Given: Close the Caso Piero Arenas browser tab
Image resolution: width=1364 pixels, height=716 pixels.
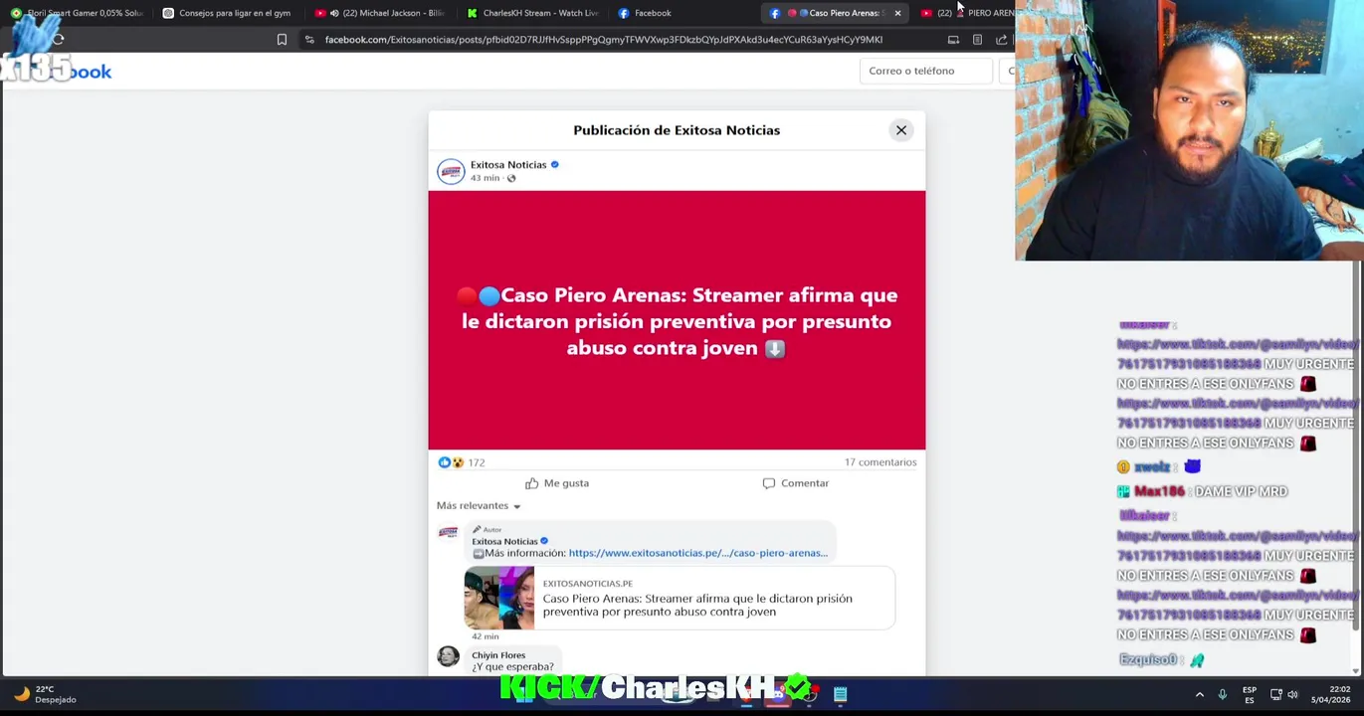Looking at the screenshot, I should (x=897, y=13).
